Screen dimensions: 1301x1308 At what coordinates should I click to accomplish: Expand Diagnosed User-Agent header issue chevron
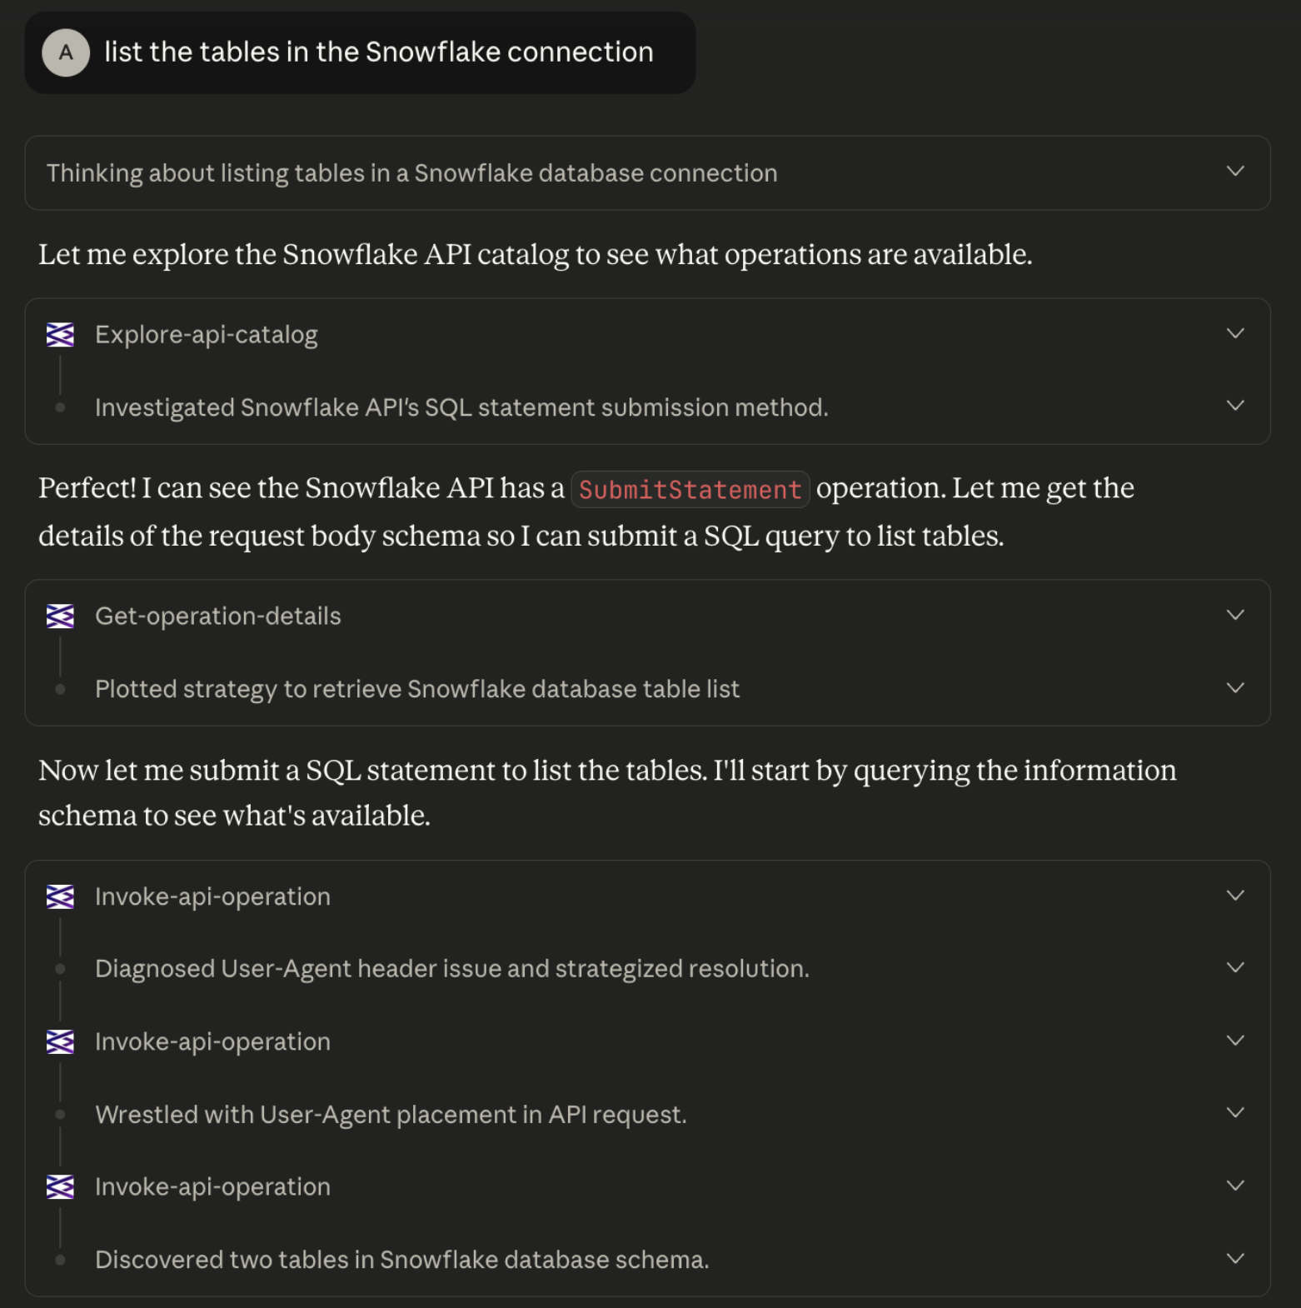tap(1235, 968)
